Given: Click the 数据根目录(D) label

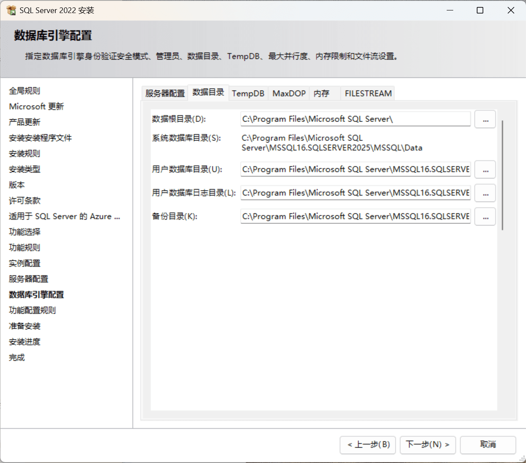Looking at the screenshot, I should coord(179,119).
